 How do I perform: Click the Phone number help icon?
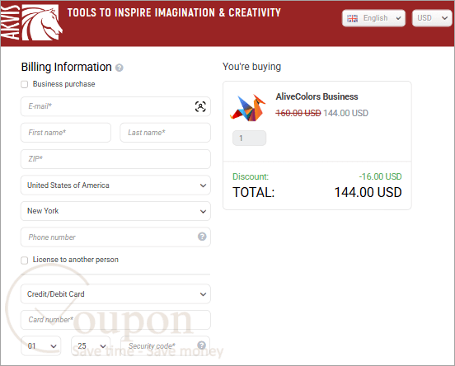[x=202, y=237]
